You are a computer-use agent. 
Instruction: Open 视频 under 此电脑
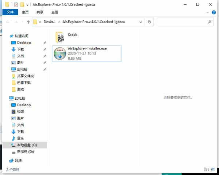click(x=20, y=112)
